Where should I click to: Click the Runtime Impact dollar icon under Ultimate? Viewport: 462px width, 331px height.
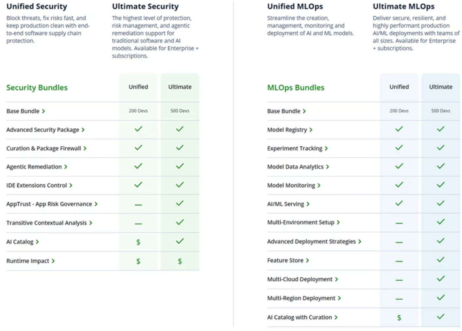pos(180,261)
